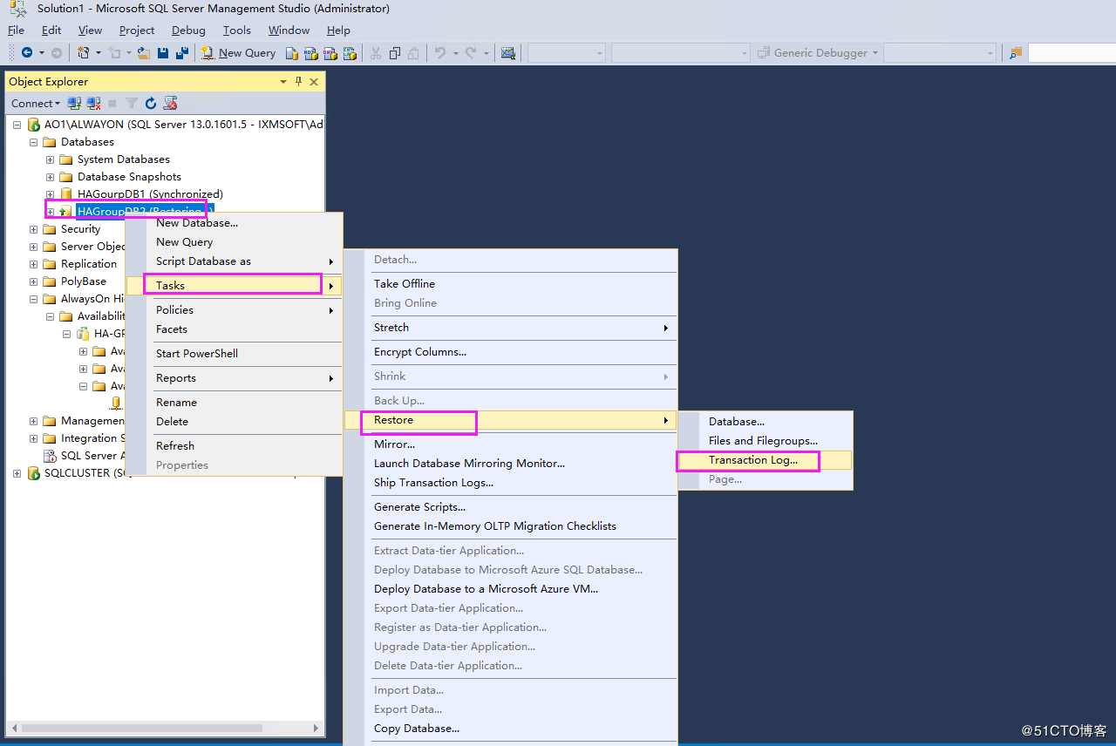Open the Filter icon in Object Explorer
The image size is (1116, 746).
click(131, 103)
